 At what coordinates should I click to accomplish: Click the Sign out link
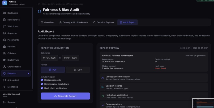(x=11, y=102)
